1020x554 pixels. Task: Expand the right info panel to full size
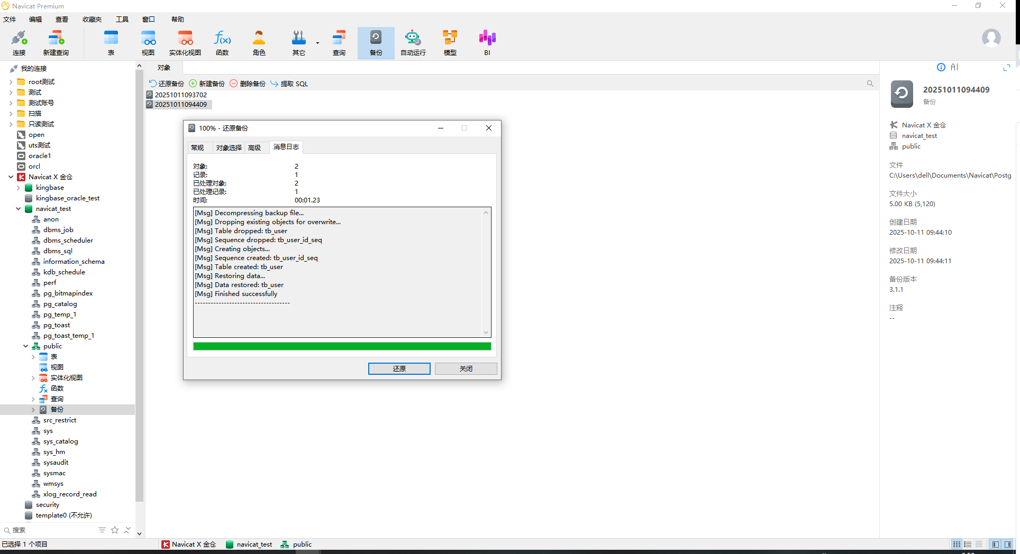1007,67
